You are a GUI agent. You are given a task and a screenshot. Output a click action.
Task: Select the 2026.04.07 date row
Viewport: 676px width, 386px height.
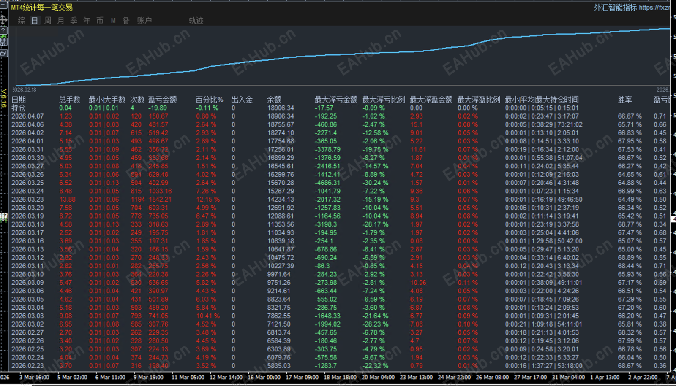27,116
